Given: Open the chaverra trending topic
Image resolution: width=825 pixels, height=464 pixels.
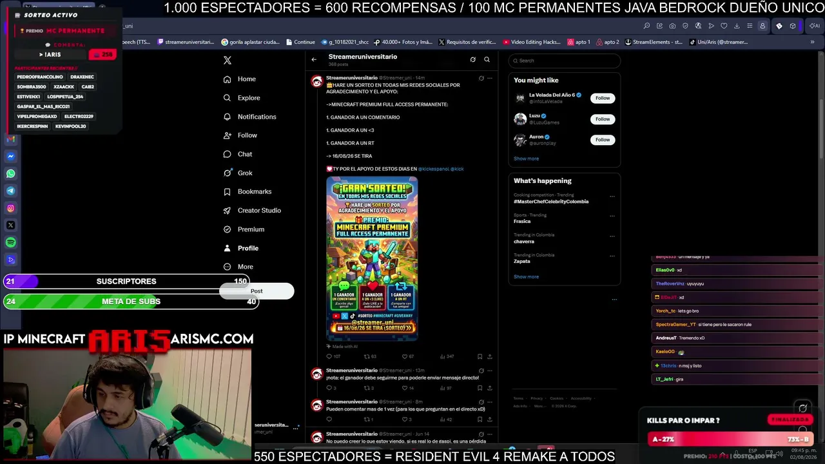Looking at the screenshot, I should tap(524, 242).
